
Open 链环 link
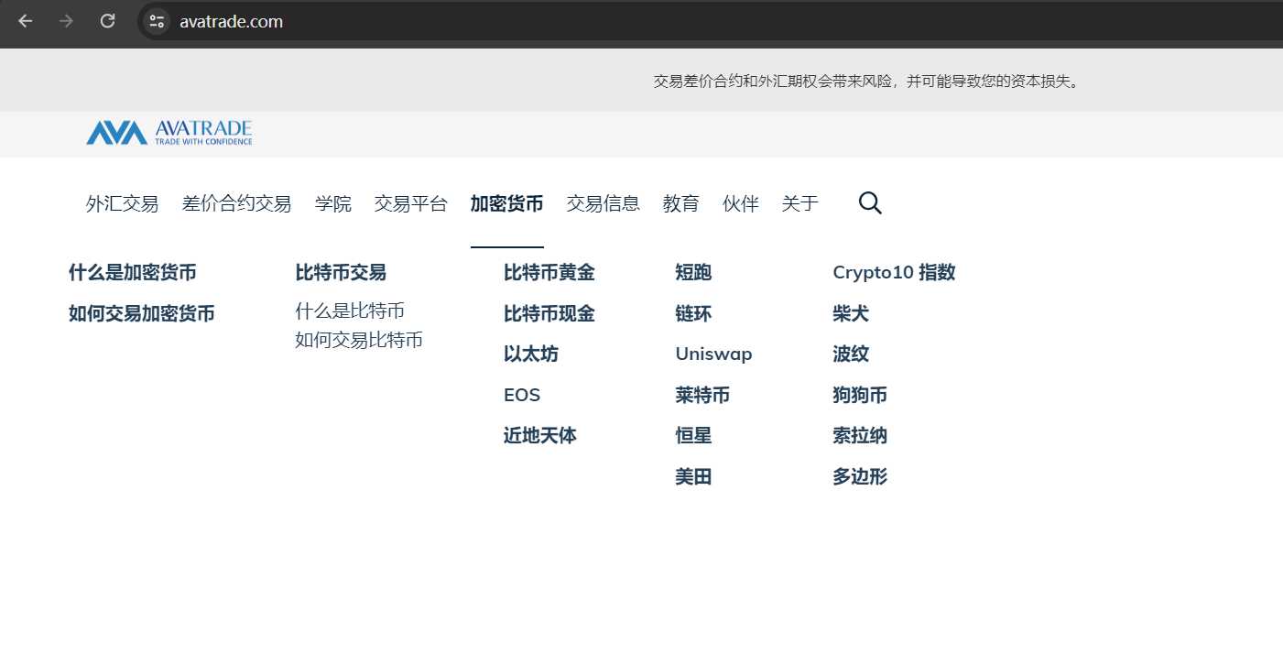693,314
